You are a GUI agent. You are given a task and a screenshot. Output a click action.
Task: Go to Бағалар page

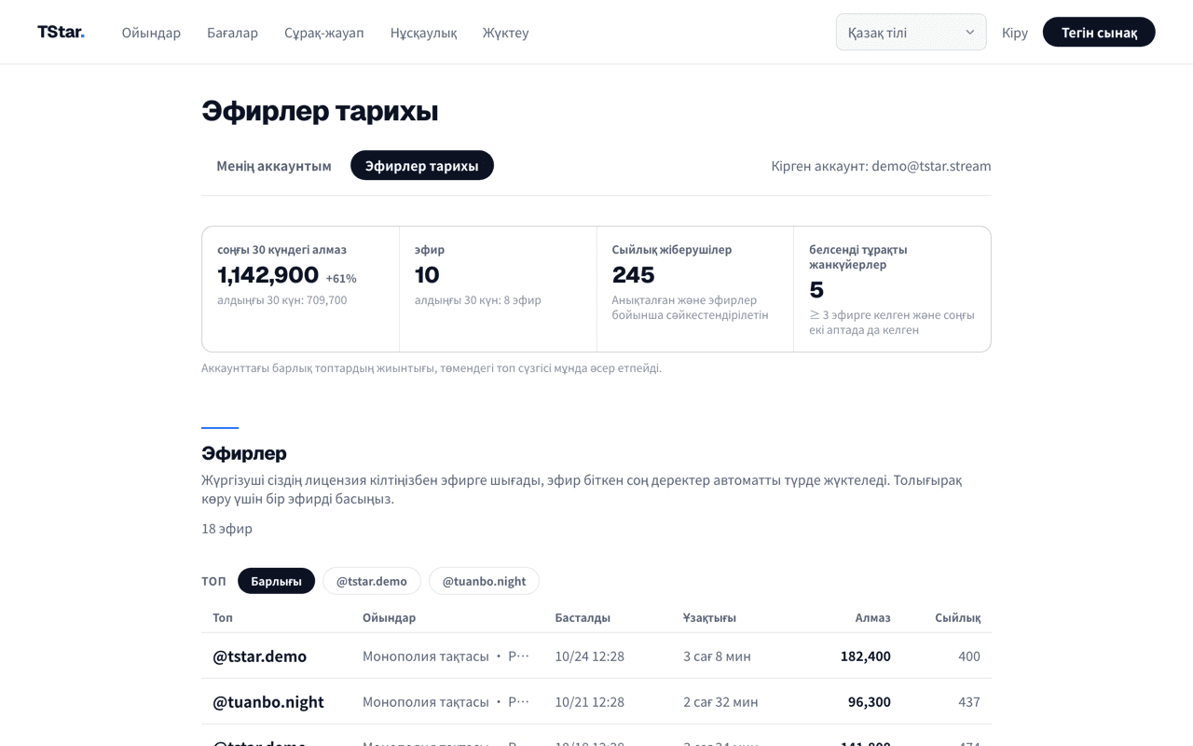point(232,33)
